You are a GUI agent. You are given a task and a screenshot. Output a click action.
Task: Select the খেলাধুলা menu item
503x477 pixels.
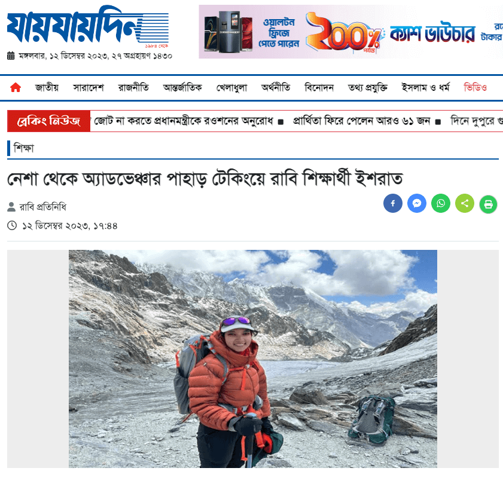(x=231, y=87)
